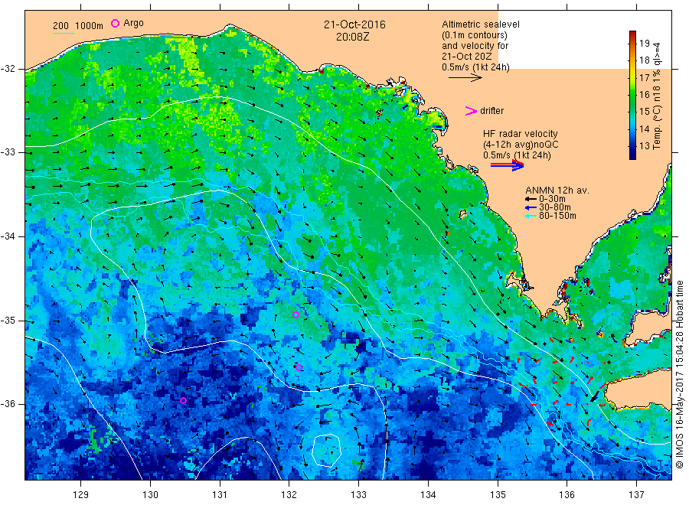
Task: Click the 'Temp. (°C) n18 1% ql>=4' label
Action: (657, 96)
